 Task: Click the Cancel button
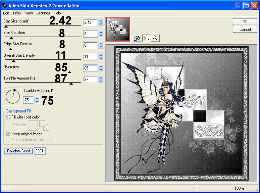(245, 30)
